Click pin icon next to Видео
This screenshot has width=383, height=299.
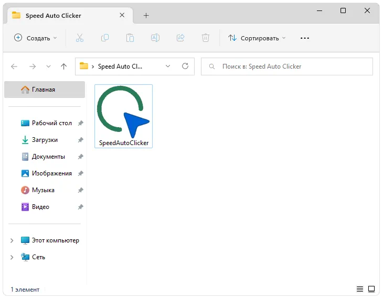(x=80, y=207)
